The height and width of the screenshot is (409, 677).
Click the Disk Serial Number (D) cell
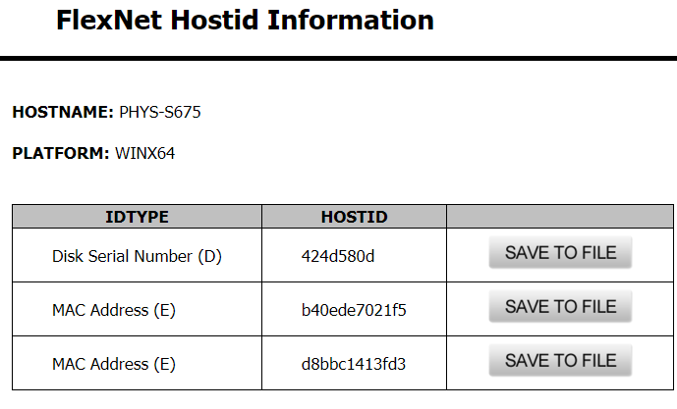tap(137, 256)
